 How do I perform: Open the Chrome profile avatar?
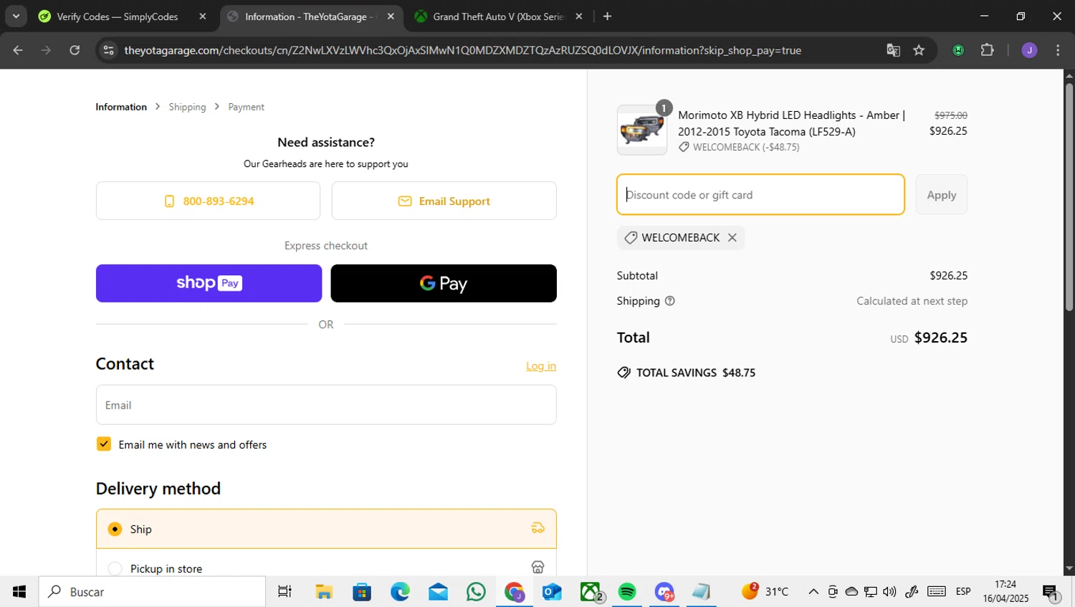[x=1029, y=50]
